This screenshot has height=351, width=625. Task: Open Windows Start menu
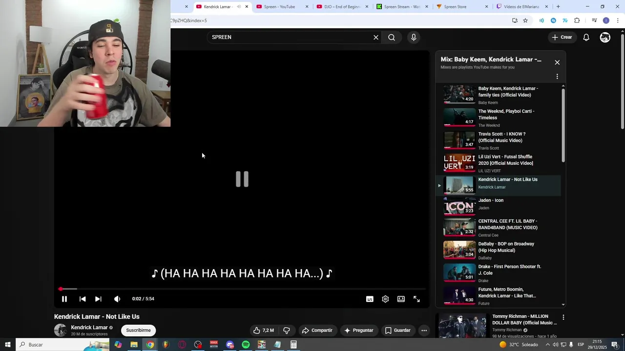click(x=8, y=345)
